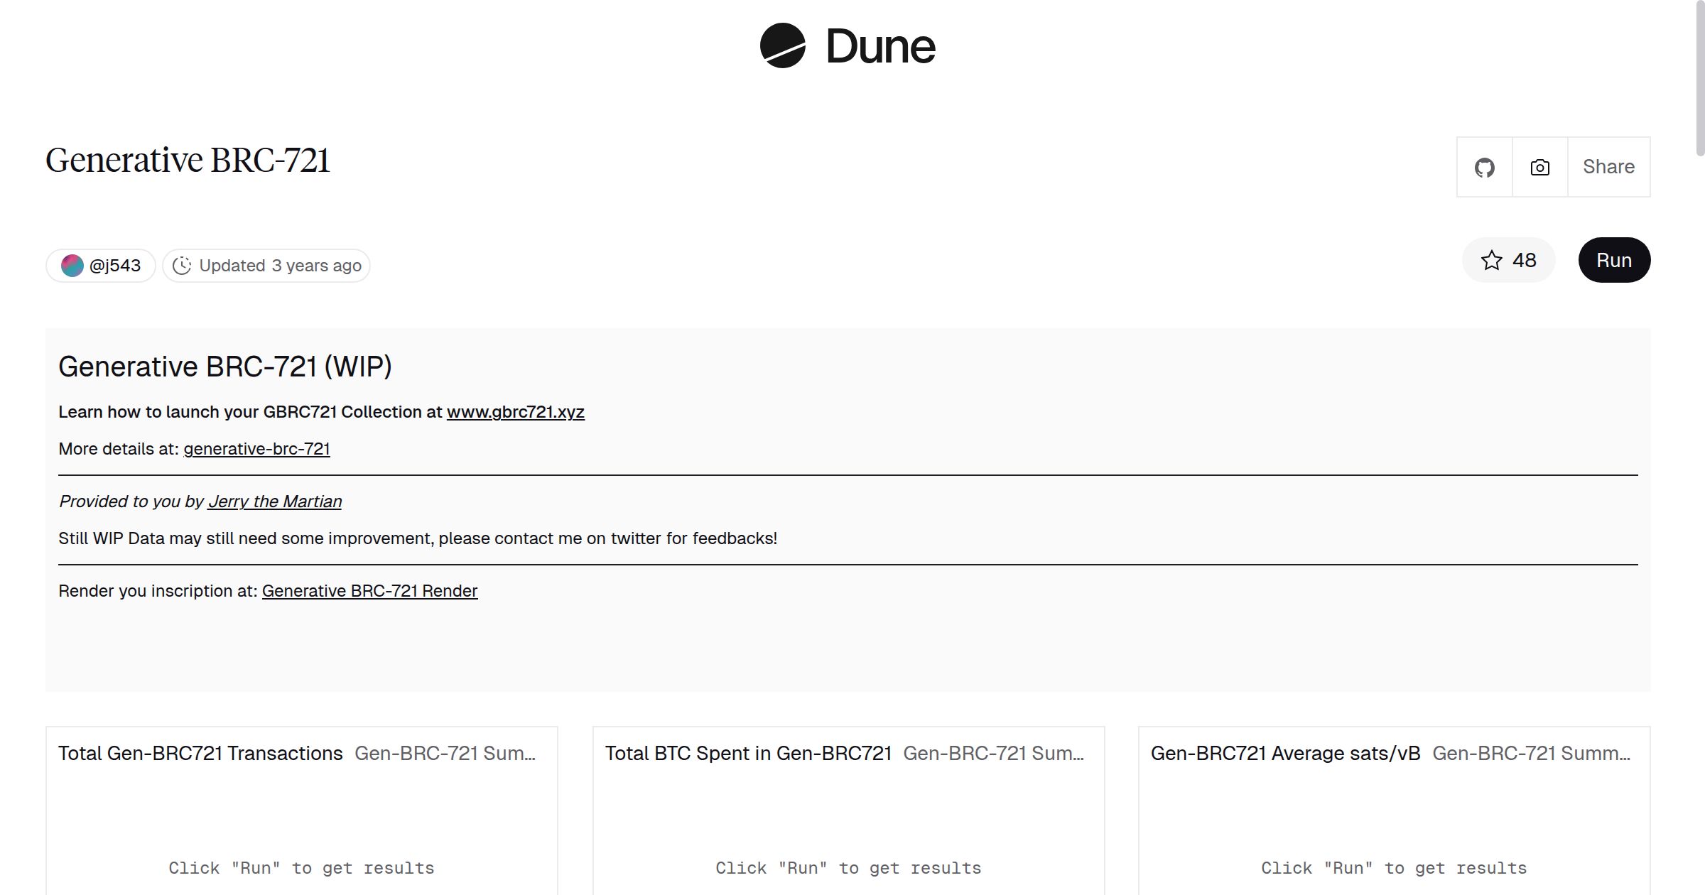Open the generative-brc-721 details link

click(x=256, y=449)
